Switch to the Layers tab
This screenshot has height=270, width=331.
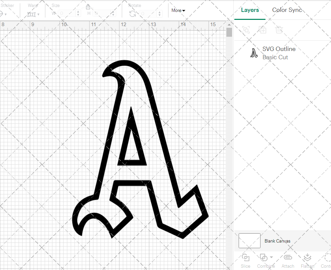point(250,10)
